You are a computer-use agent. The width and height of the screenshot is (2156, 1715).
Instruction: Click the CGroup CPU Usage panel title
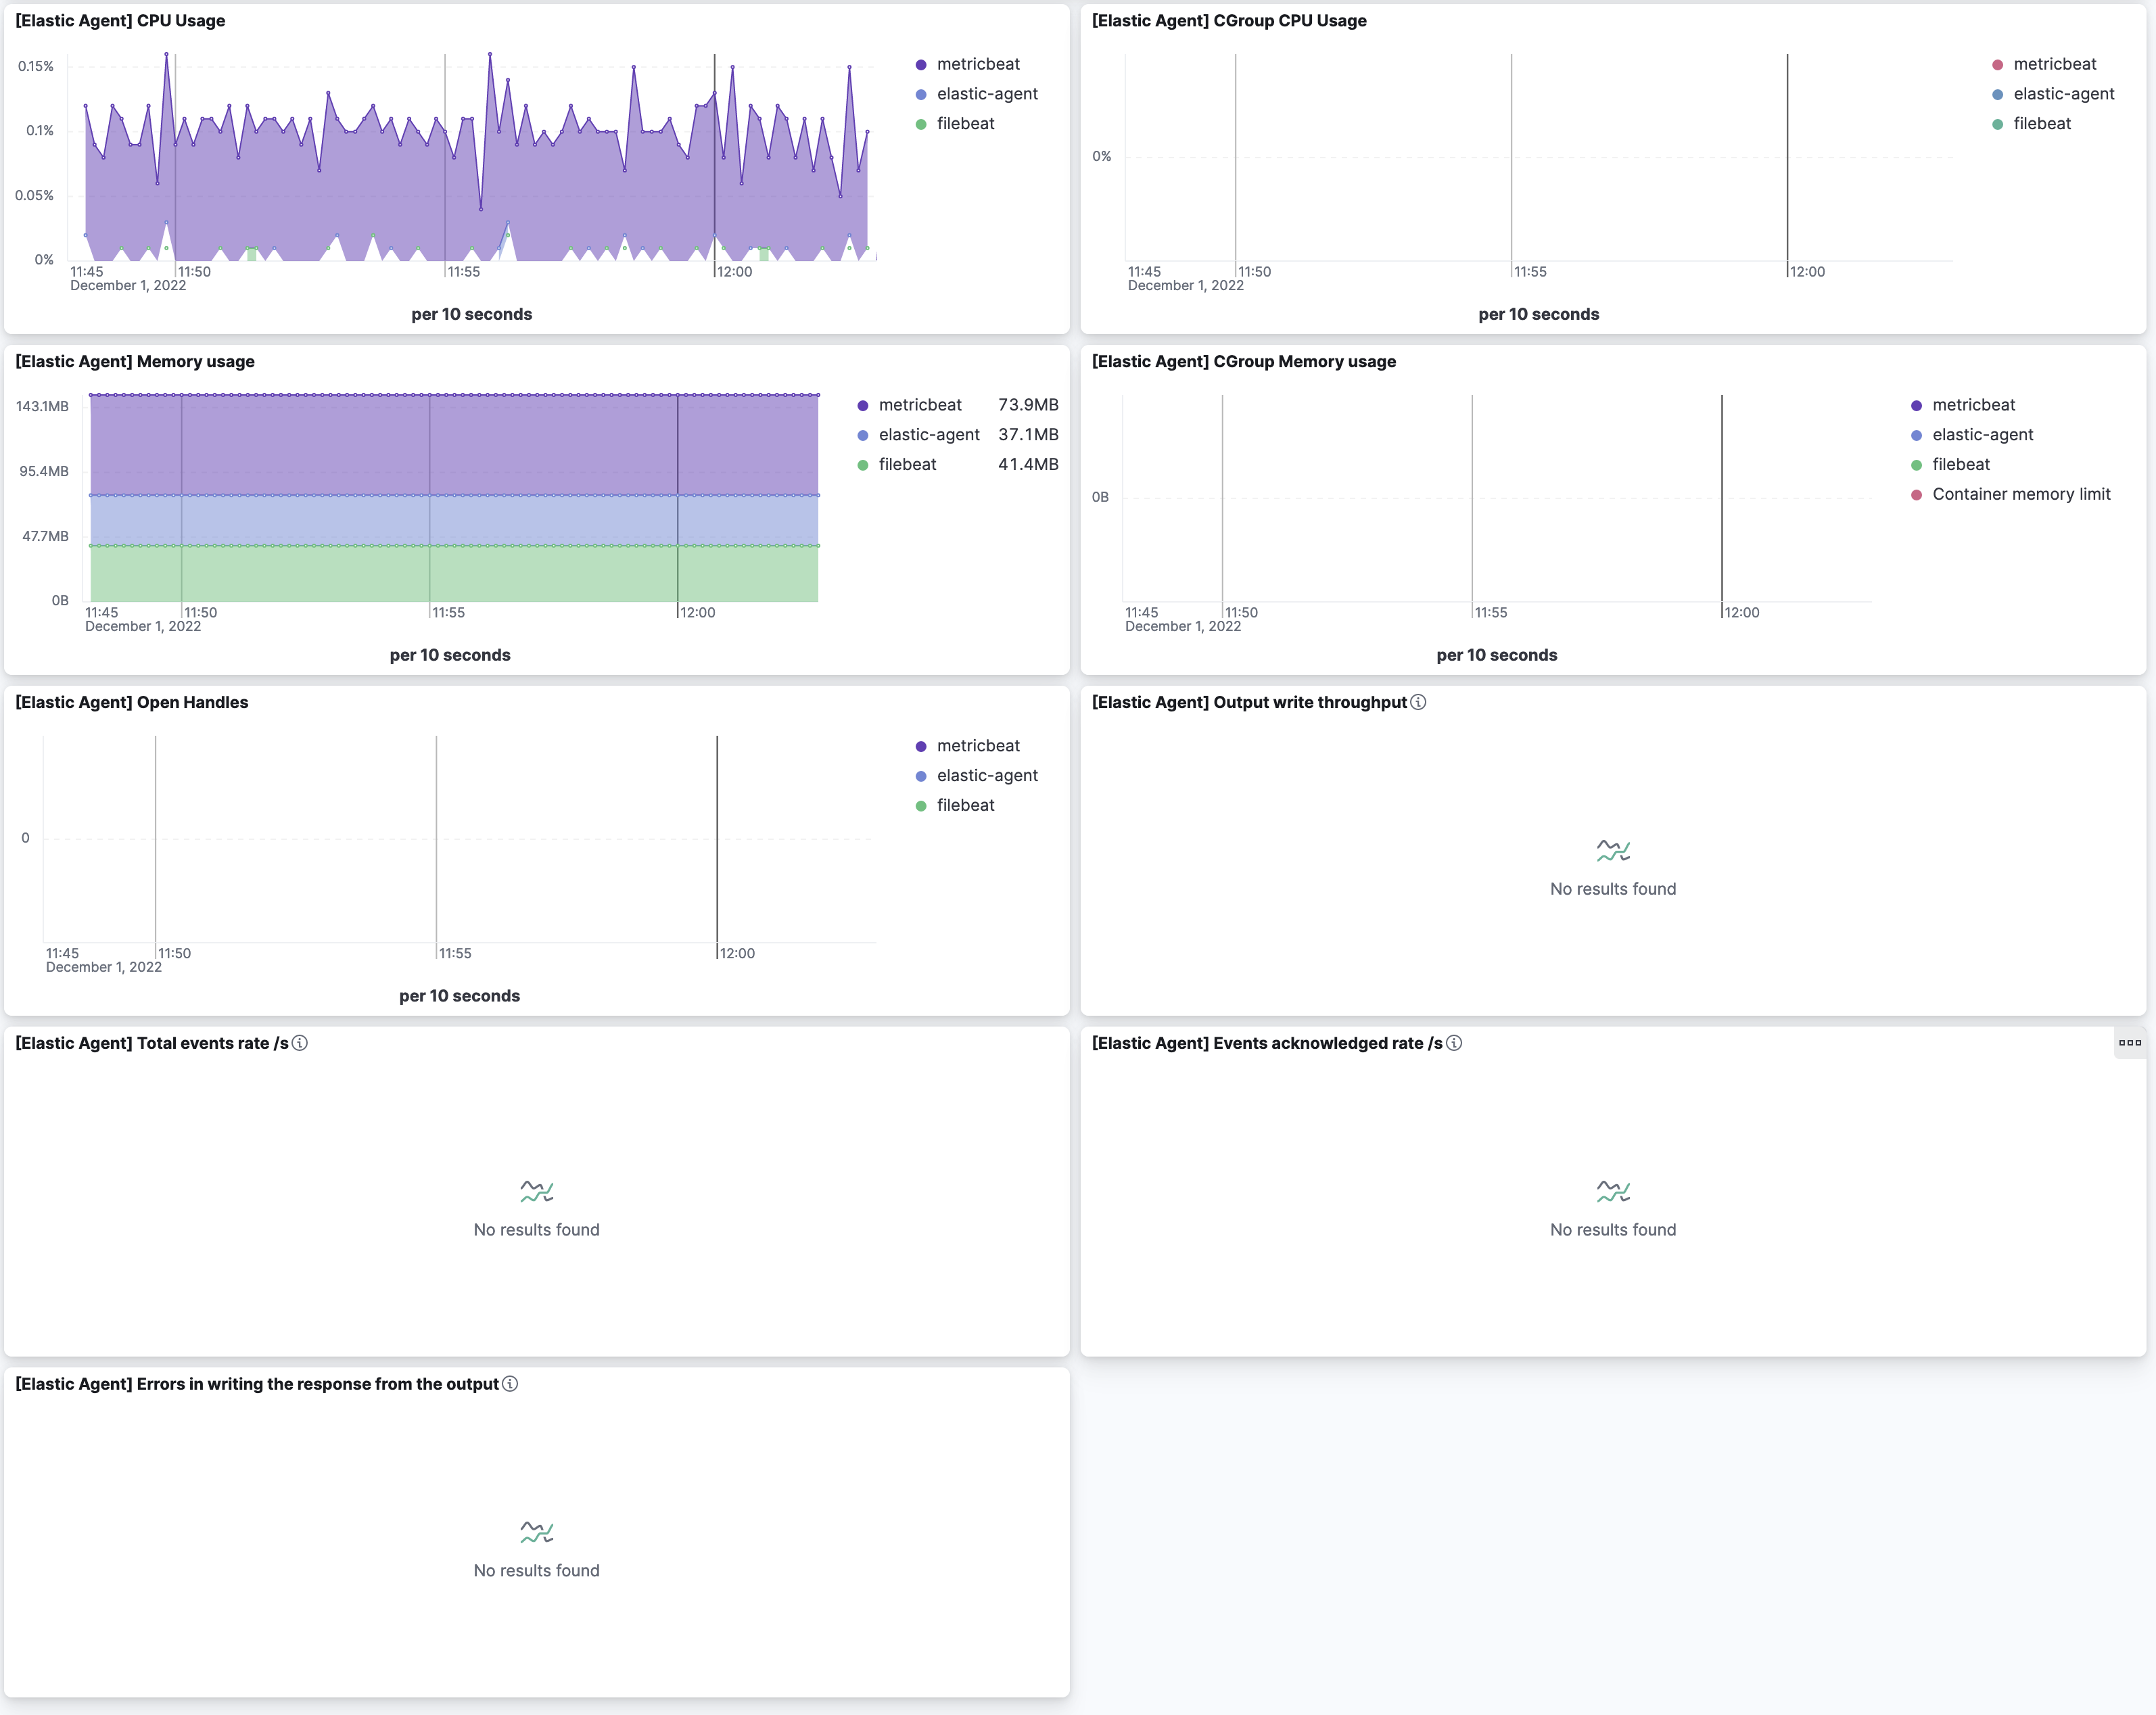pyautogui.click(x=1229, y=21)
